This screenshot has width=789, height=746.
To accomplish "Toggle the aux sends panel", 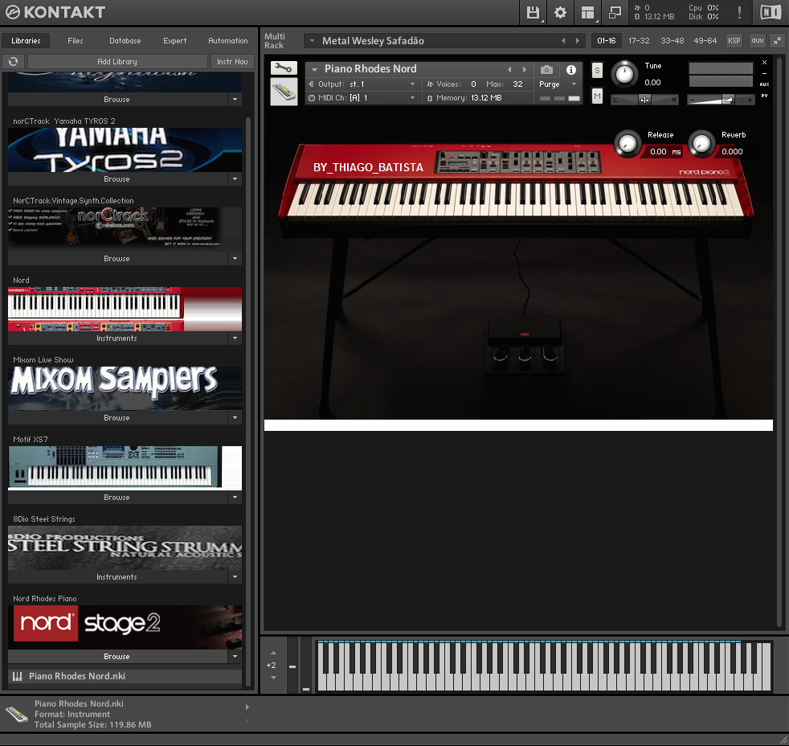I will pyautogui.click(x=758, y=41).
